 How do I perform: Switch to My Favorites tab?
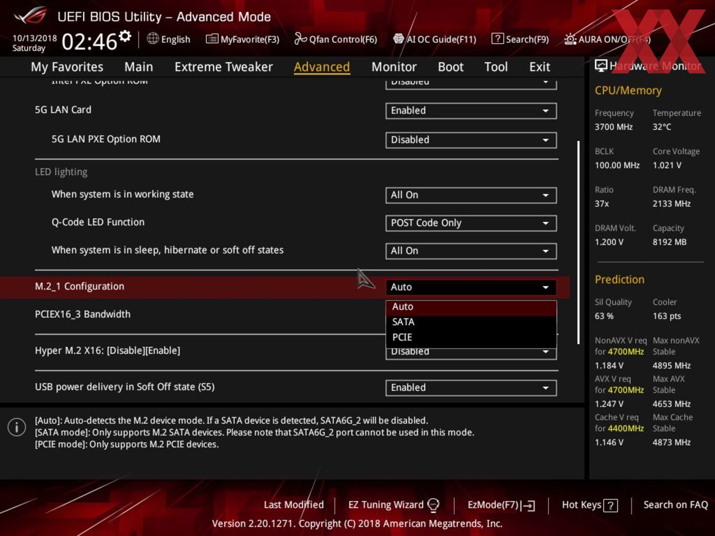tap(67, 67)
